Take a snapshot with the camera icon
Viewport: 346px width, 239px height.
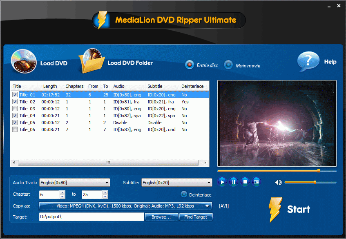(x=257, y=182)
